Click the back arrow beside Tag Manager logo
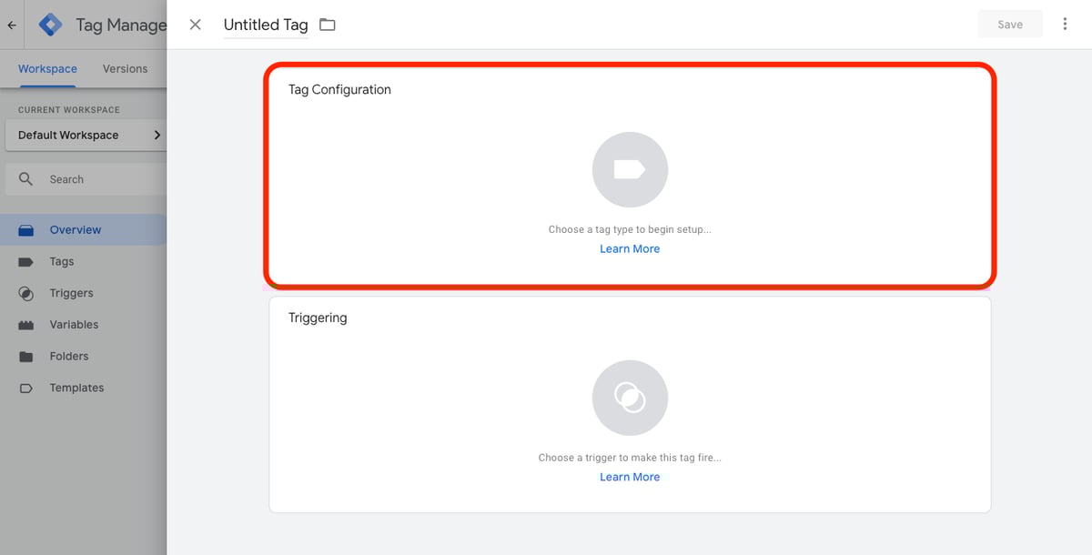The image size is (1092, 555). [12, 25]
